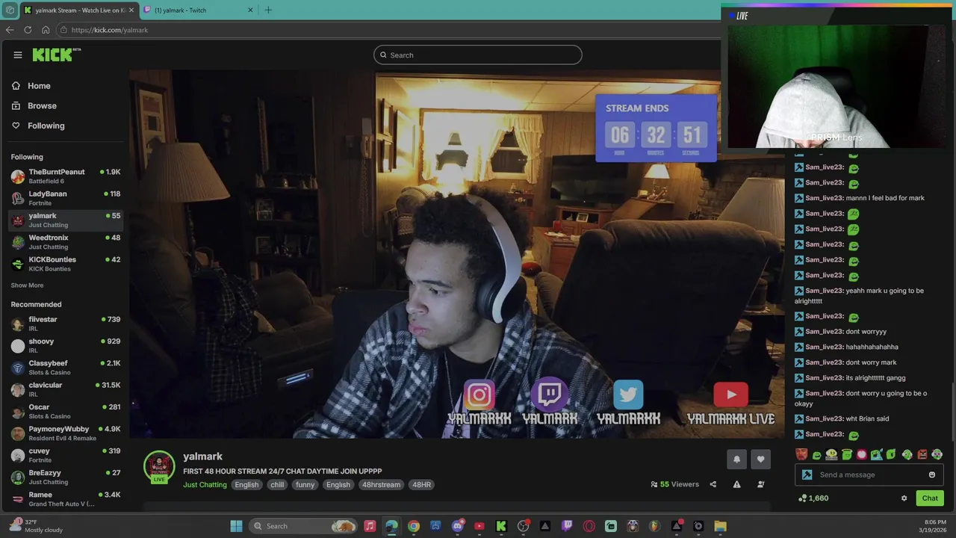Follow channel with heart button
This screenshot has width=956, height=538.
[x=760, y=460]
